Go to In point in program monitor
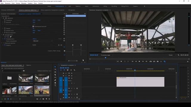This screenshot has height=107, width=191. pyautogui.click(x=133, y=62)
